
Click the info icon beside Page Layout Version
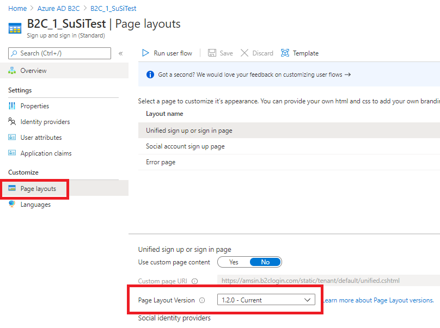202,300
